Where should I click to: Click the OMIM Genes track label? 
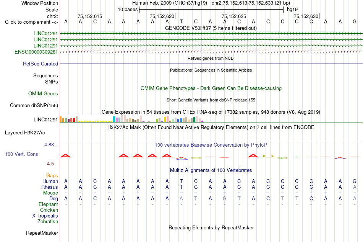(x=43, y=94)
